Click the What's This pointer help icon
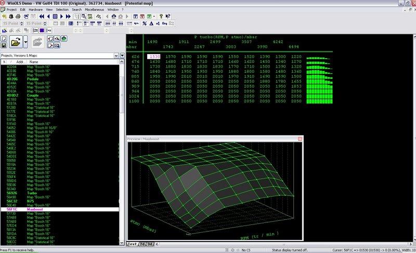The image size is (416, 253). [x=168, y=17]
